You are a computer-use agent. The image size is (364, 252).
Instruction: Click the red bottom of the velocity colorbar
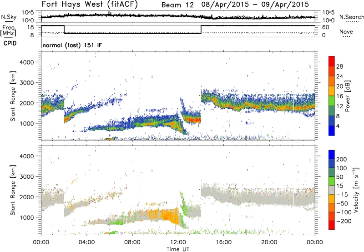pyautogui.click(x=332, y=225)
